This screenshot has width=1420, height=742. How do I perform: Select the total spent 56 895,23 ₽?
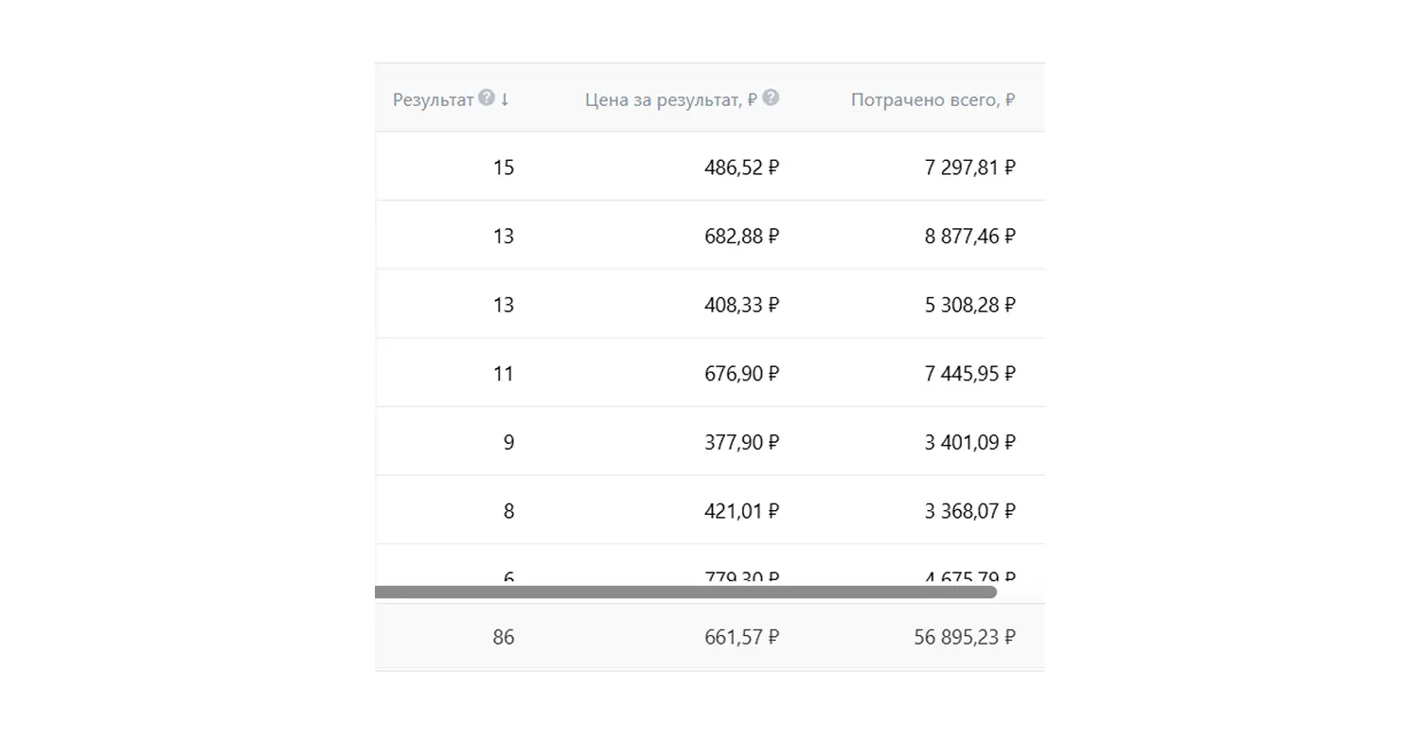tap(965, 638)
